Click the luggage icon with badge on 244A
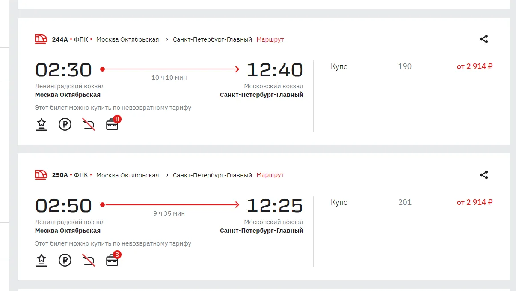 tap(112, 125)
